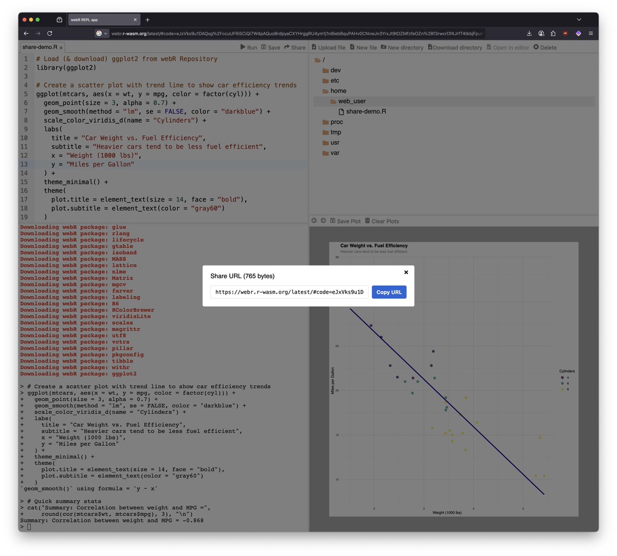Click the Copy URL button
This screenshot has height=556, width=617.
point(389,292)
